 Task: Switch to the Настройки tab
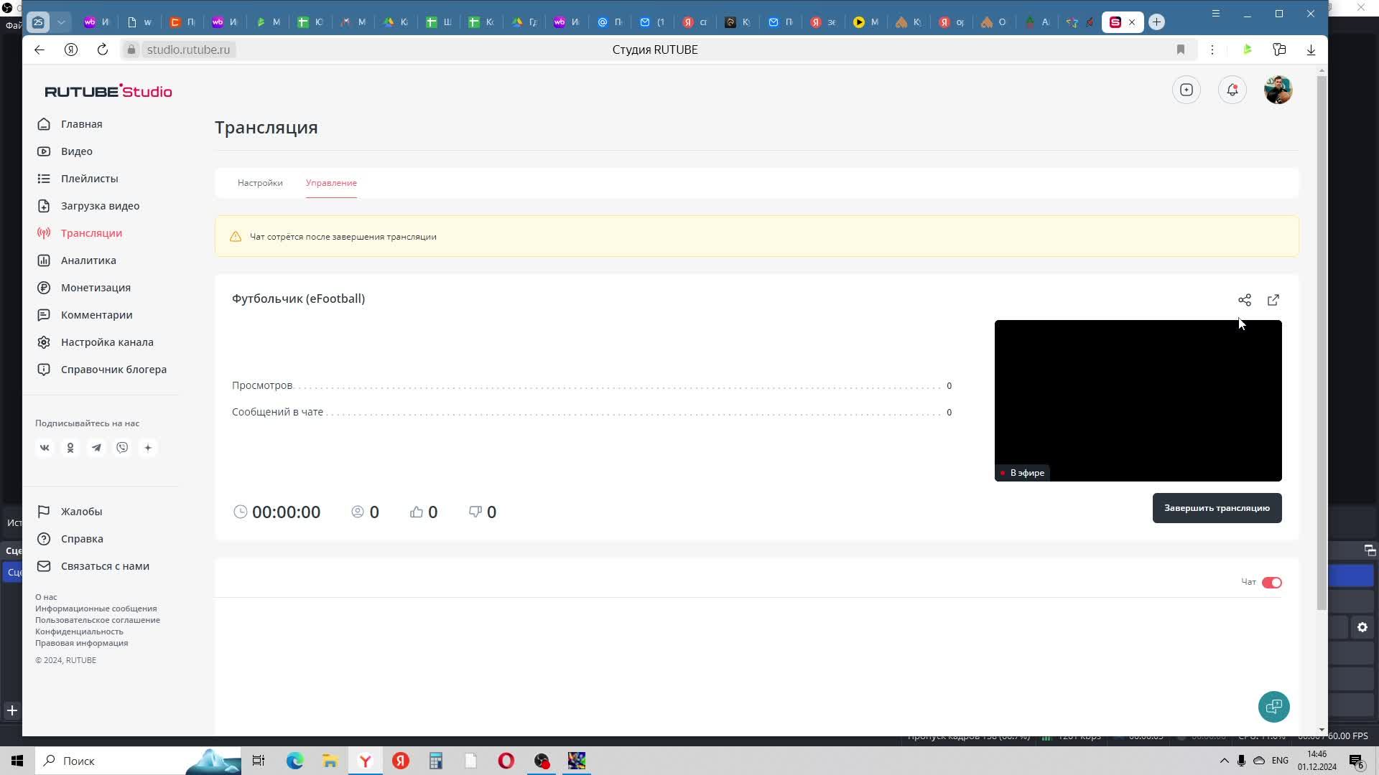[x=260, y=183]
